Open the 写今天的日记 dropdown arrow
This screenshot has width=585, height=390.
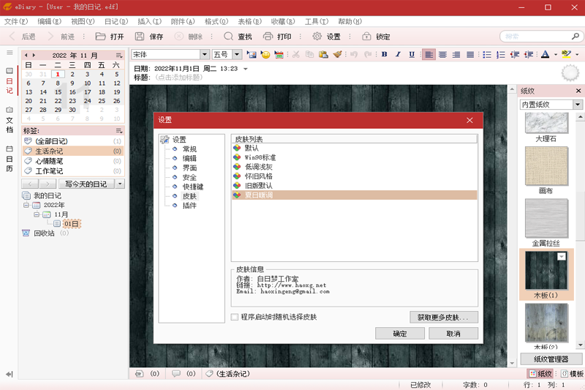pos(120,184)
